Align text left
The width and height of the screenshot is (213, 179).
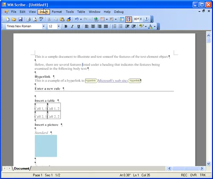(86, 26)
